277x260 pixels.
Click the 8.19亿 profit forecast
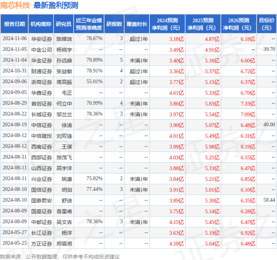coord(248,147)
